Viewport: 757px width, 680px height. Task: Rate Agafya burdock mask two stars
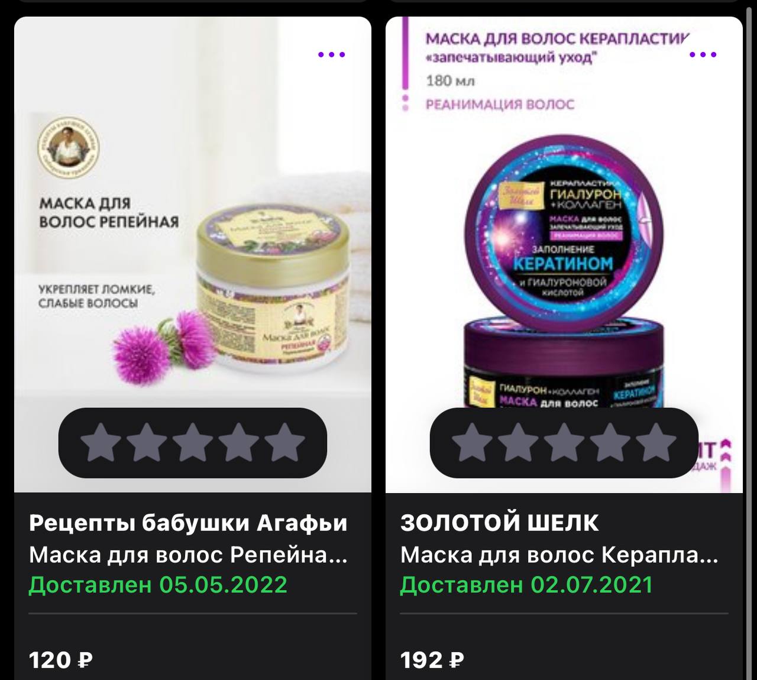(147, 442)
